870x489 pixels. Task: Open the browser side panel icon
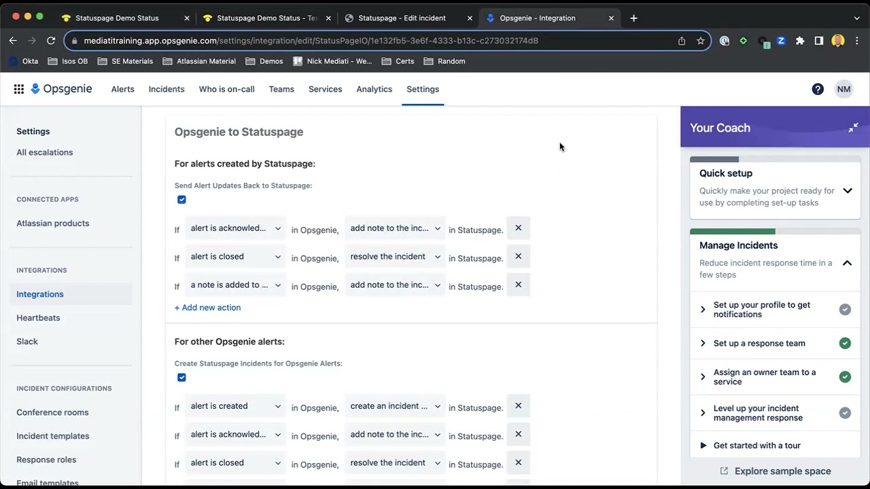819,41
